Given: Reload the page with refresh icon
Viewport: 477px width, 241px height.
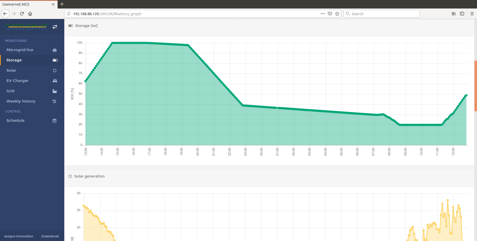Looking at the screenshot, I should 22,14.
